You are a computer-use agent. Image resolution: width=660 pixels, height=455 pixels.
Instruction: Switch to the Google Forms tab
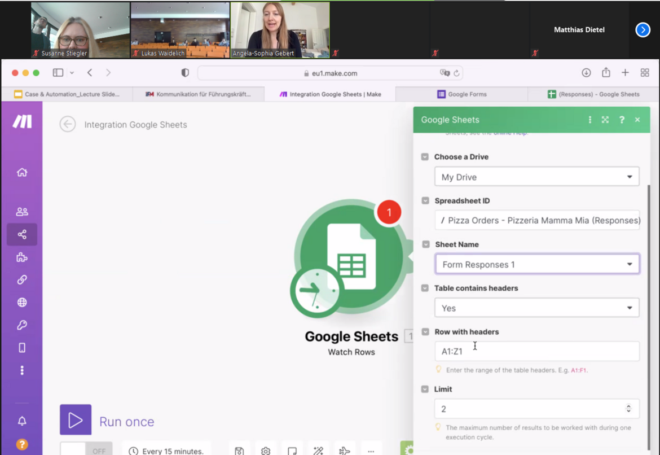click(x=461, y=94)
